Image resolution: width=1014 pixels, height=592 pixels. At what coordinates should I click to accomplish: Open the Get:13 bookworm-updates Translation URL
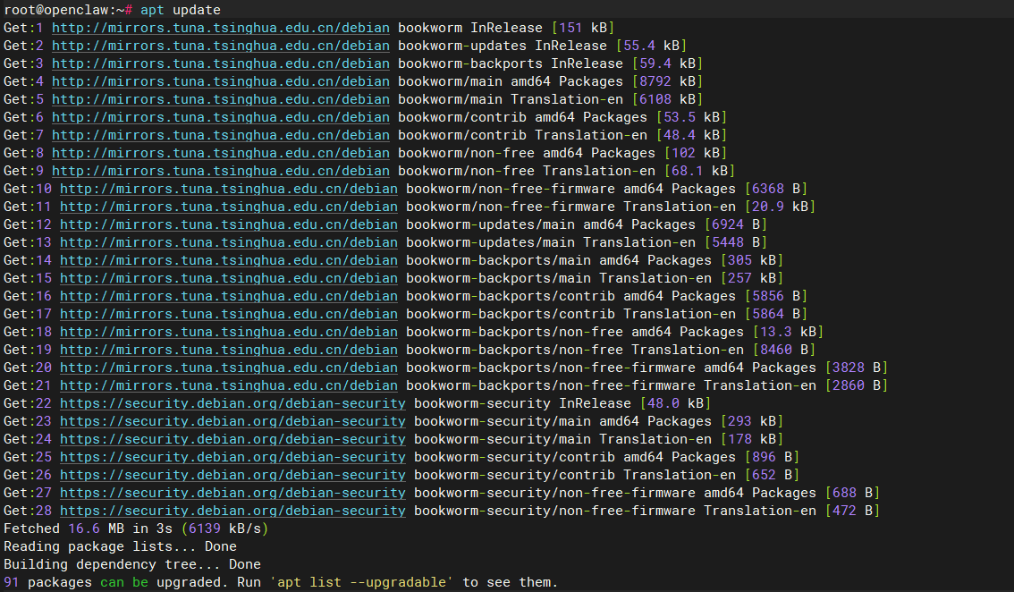[x=229, y=242]
